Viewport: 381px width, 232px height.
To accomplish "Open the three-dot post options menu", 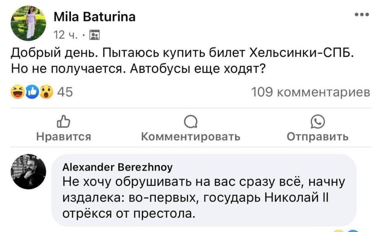I will tap(362, 15).
